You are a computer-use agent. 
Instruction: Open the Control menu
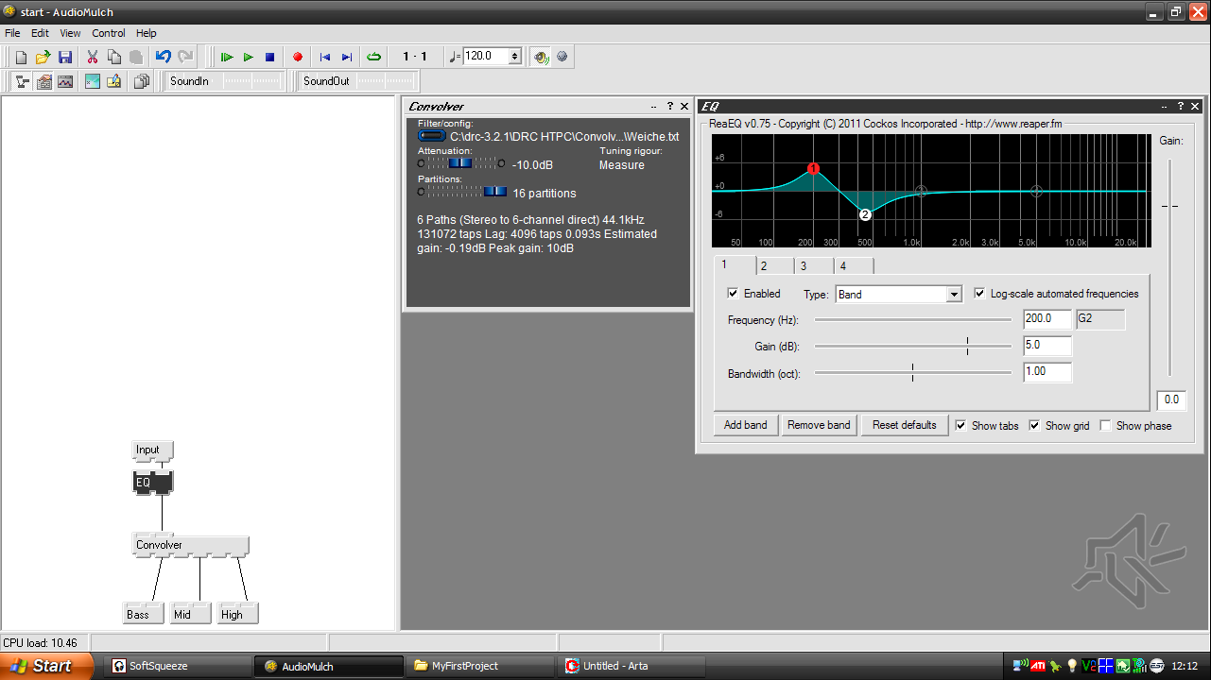109,33
